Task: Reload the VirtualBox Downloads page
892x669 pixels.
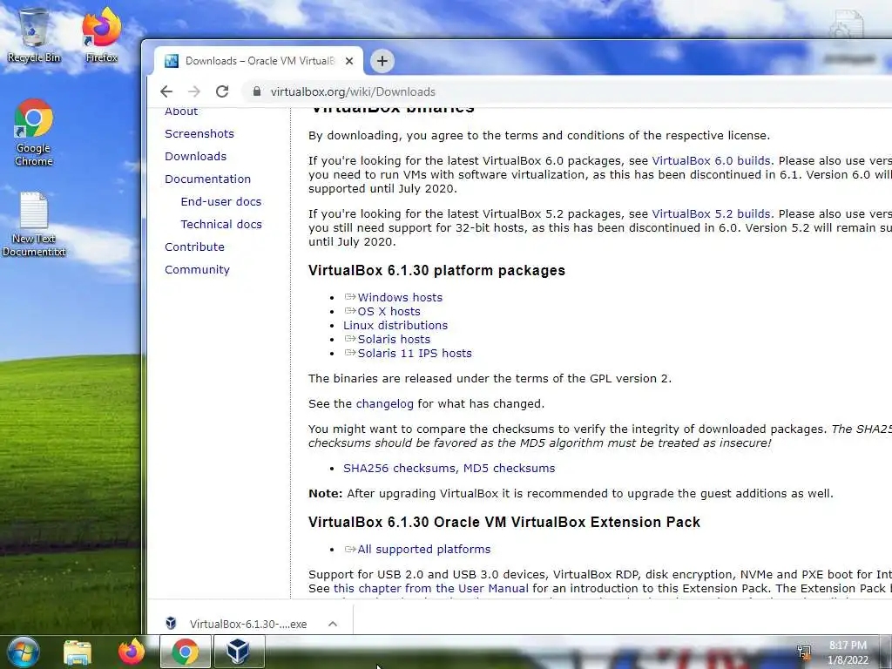Action: tap(222, 91)
